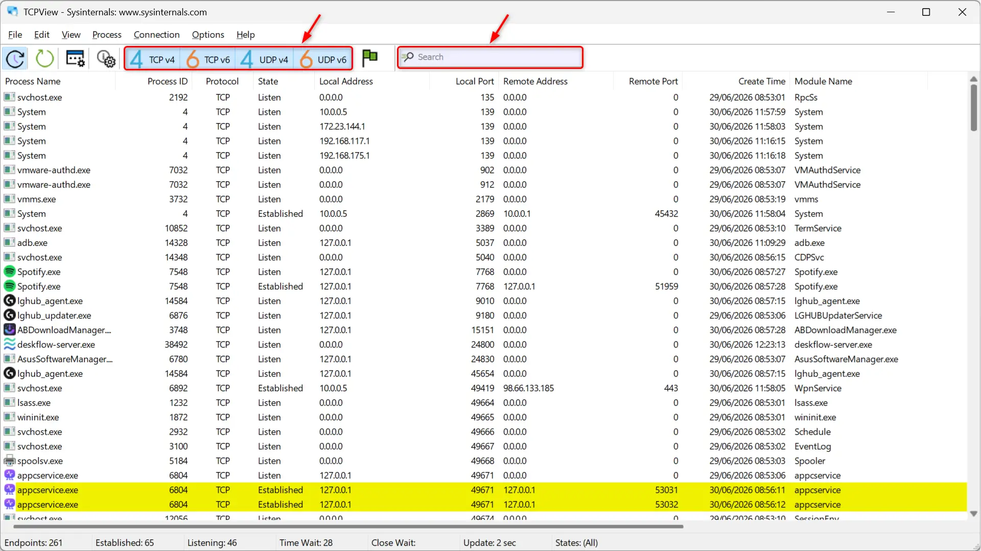Viewport: 981px width, 551px height.
Task: Click inside the Search field
Action: coord(491,57)
